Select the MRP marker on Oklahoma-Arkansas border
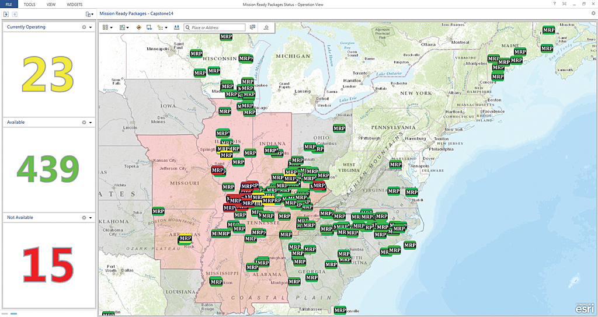The width and height of the screenshot is (598, 317). pyautogui.click(x=158, y=211)
